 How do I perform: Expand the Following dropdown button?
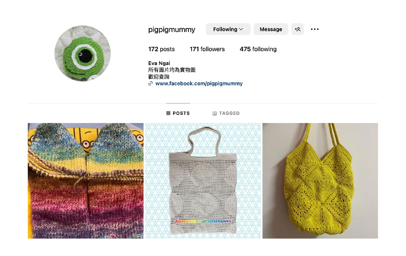click(x=228, y=29)
